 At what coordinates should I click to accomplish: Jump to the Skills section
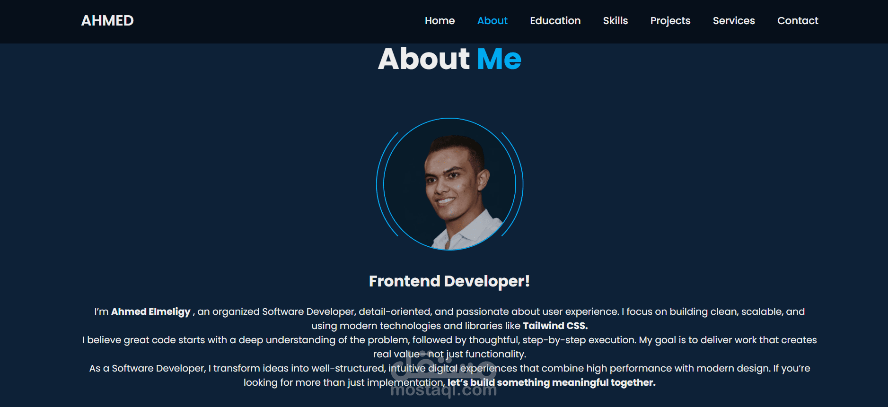click(615, 21)
